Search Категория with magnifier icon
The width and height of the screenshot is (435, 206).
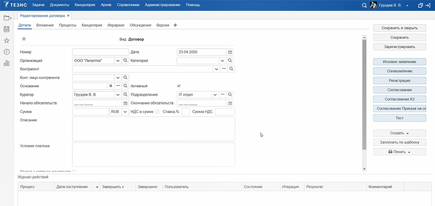[230, 60]
